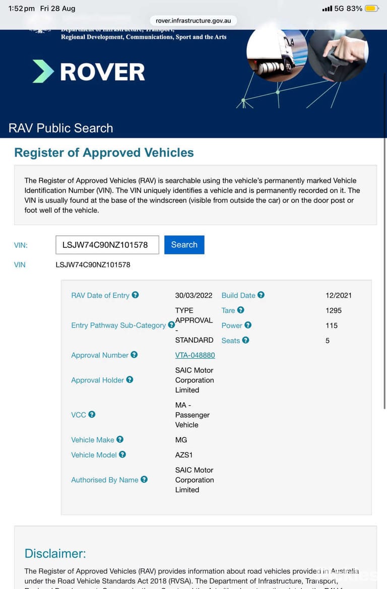Tap the battery icon in status bar
387x589 pixels.
coord(371,8)
